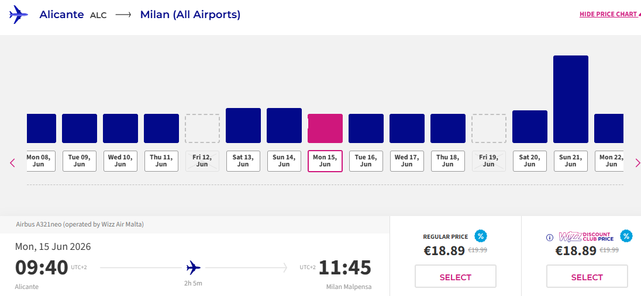This screenshot has height=296, width=641.
Task: Select the Wizz Discount Club fare
Action: coord(587,277)
